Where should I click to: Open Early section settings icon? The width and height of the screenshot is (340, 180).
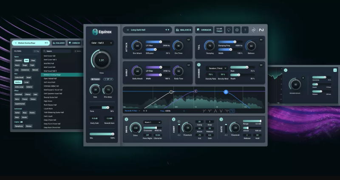[x=188, y=65]
